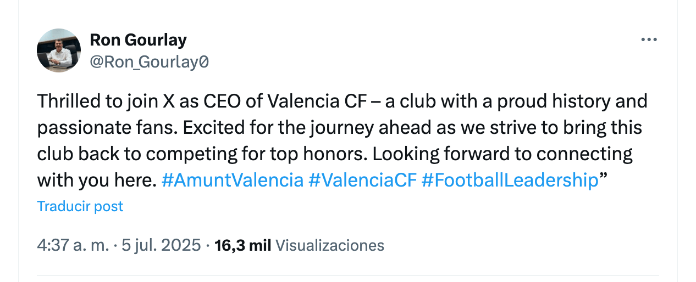Open the 4:37 a. m. timestamp
The width and height of the screenshot is (696, 282).
(73, 245)
